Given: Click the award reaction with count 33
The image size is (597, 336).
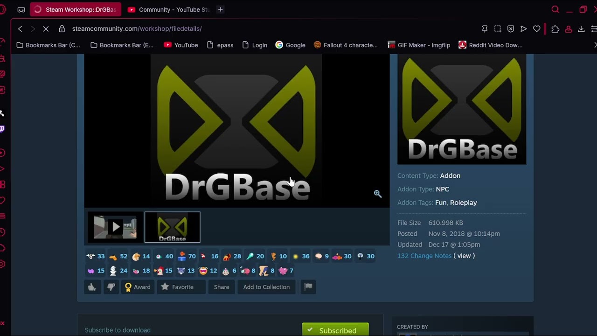Looking at the screenshot, I should [96, 256].
